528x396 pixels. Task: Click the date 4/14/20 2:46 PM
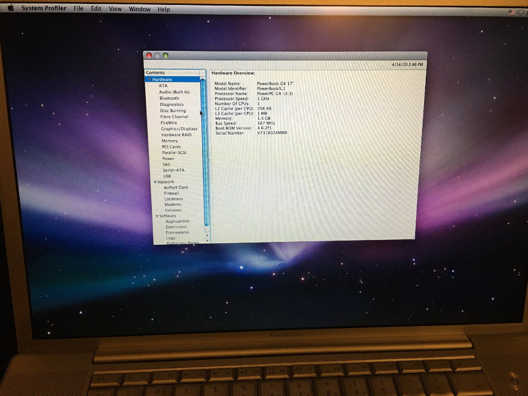(x=407, y=64)
